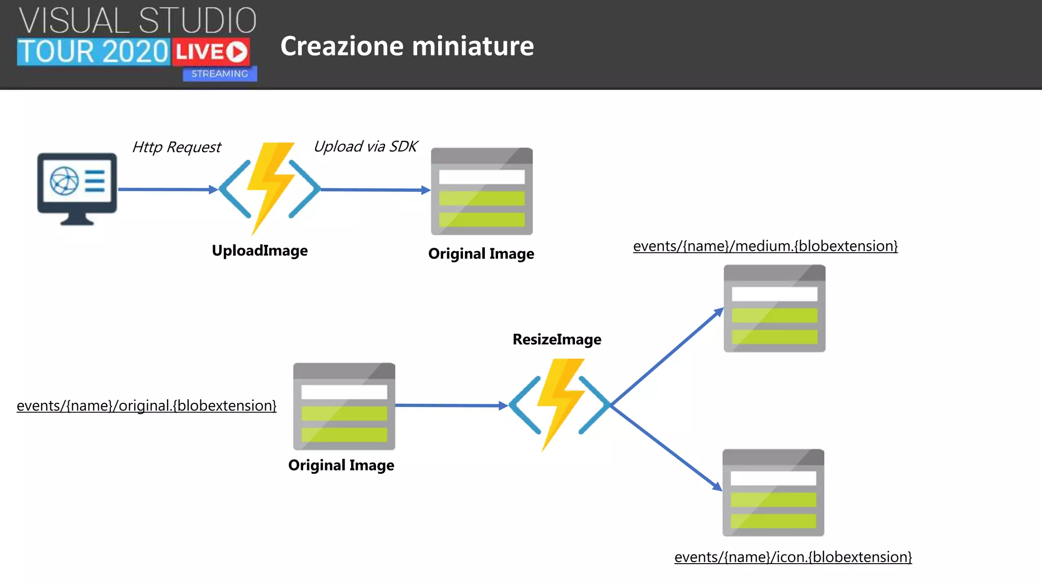Click the VISUAL STUDIO header text
Screen dimensions: 1042x586
(137, 20)
